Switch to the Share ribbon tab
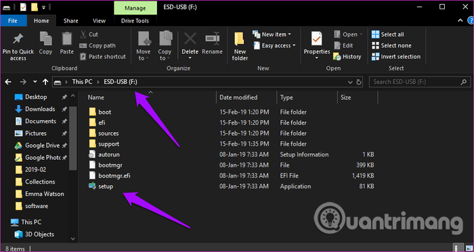The image size is (474, 252). pos(70,21)
